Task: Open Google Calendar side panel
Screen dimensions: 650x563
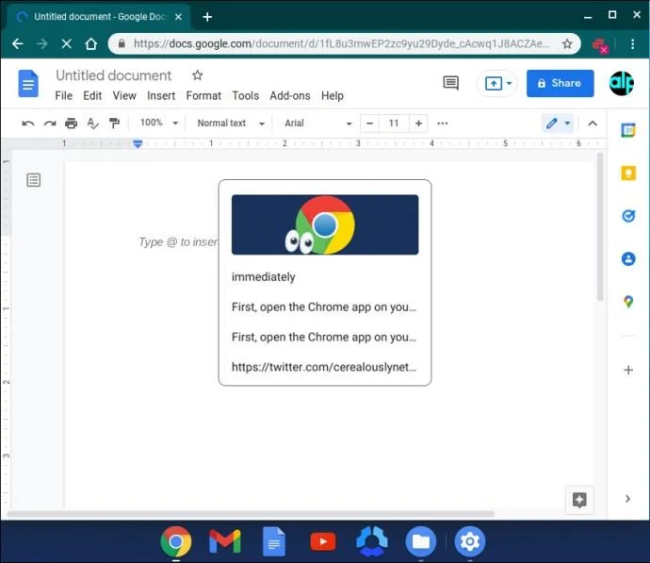Action: (x=628, y=130)
